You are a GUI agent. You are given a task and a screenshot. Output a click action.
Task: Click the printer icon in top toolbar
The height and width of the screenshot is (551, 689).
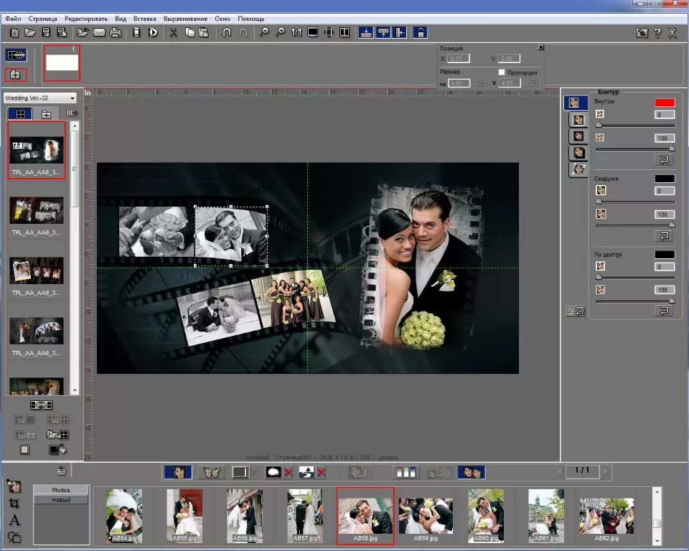click(113, 32)
